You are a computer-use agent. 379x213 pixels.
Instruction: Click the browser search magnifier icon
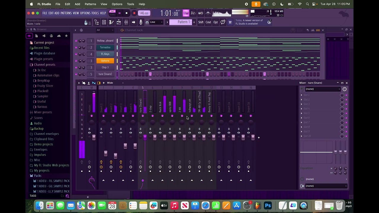(68, 196)
